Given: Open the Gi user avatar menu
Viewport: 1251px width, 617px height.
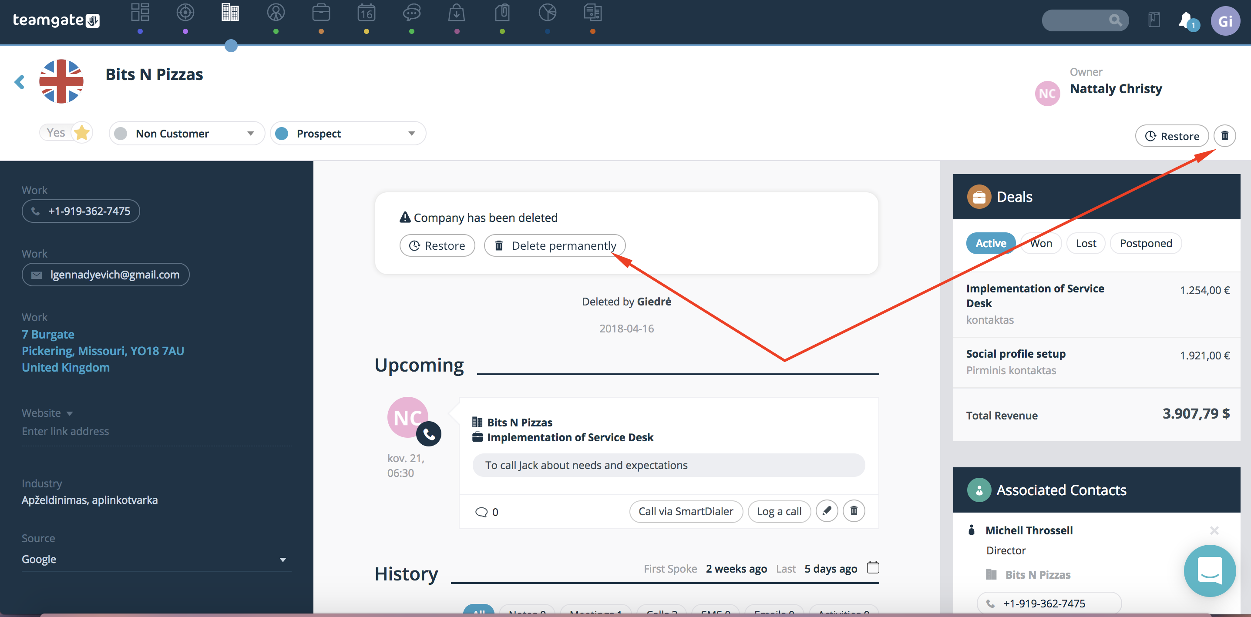Looking at the screenshot, I should click(1225, 21).
